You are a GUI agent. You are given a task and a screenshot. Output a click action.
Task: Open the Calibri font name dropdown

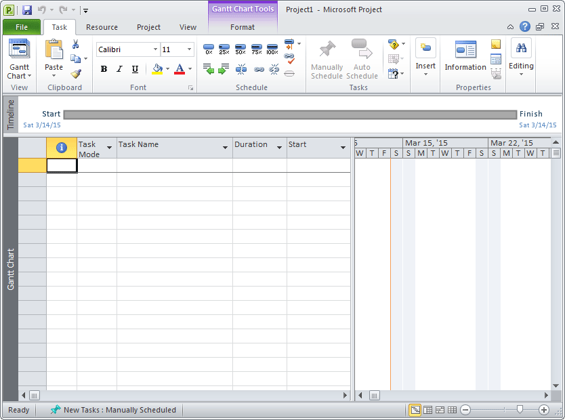155,49
